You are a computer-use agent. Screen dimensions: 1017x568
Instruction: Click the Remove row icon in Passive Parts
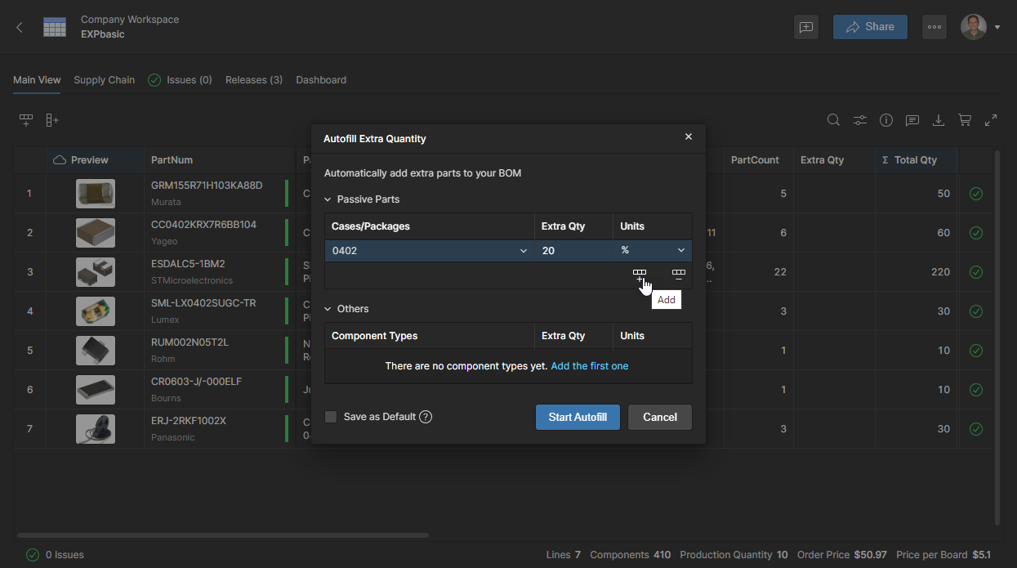pos(678,275)
